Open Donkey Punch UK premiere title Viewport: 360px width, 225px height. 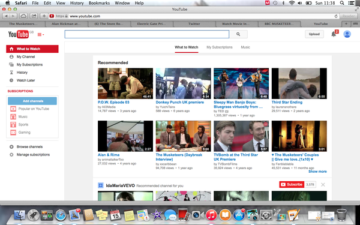tap(179, 103)
